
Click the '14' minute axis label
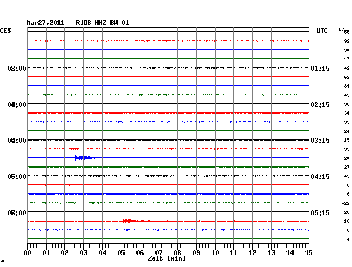(290, 253)
